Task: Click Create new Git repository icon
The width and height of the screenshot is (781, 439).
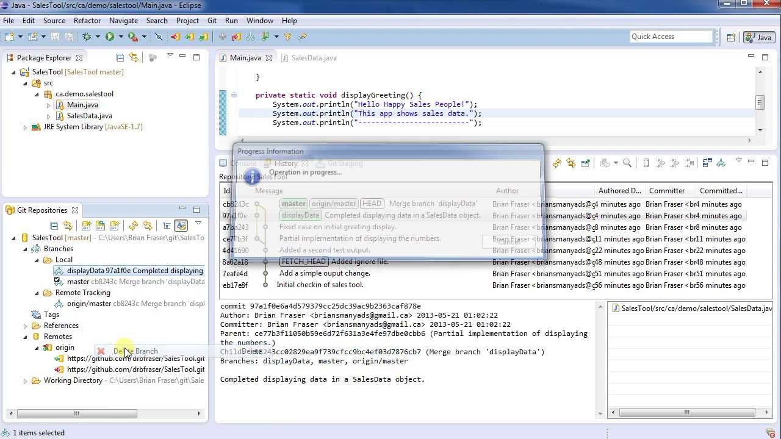Action: [x=114, y=226]
